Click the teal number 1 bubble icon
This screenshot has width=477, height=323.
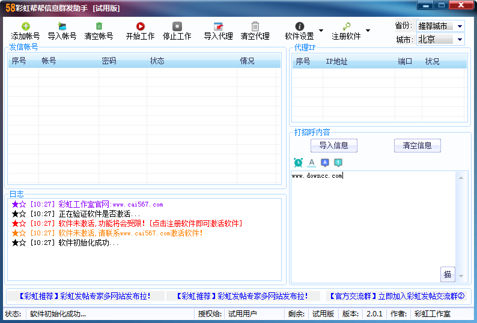338,163
